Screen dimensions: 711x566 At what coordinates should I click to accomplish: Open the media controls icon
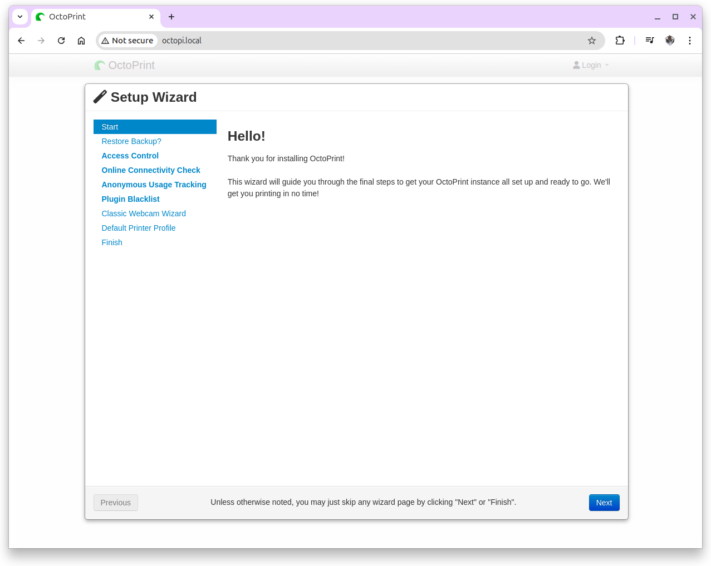click(650, 41)
